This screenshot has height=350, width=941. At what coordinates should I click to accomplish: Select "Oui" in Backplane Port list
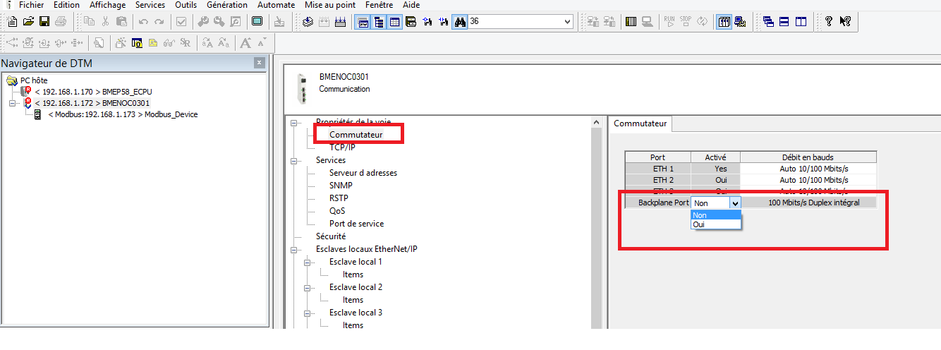click(x=715, y=224)
